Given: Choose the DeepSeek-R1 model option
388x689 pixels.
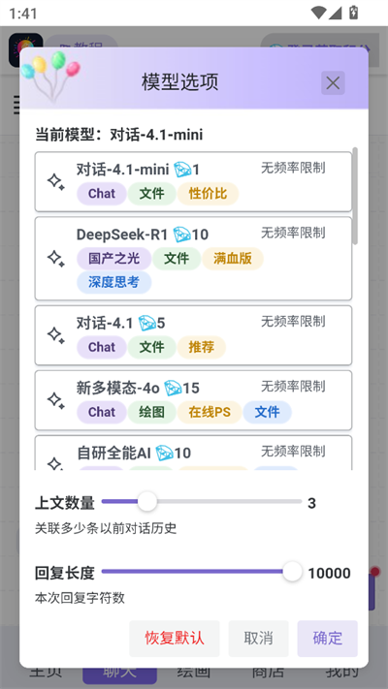Looking at the screenshot, I should point(193,259).
